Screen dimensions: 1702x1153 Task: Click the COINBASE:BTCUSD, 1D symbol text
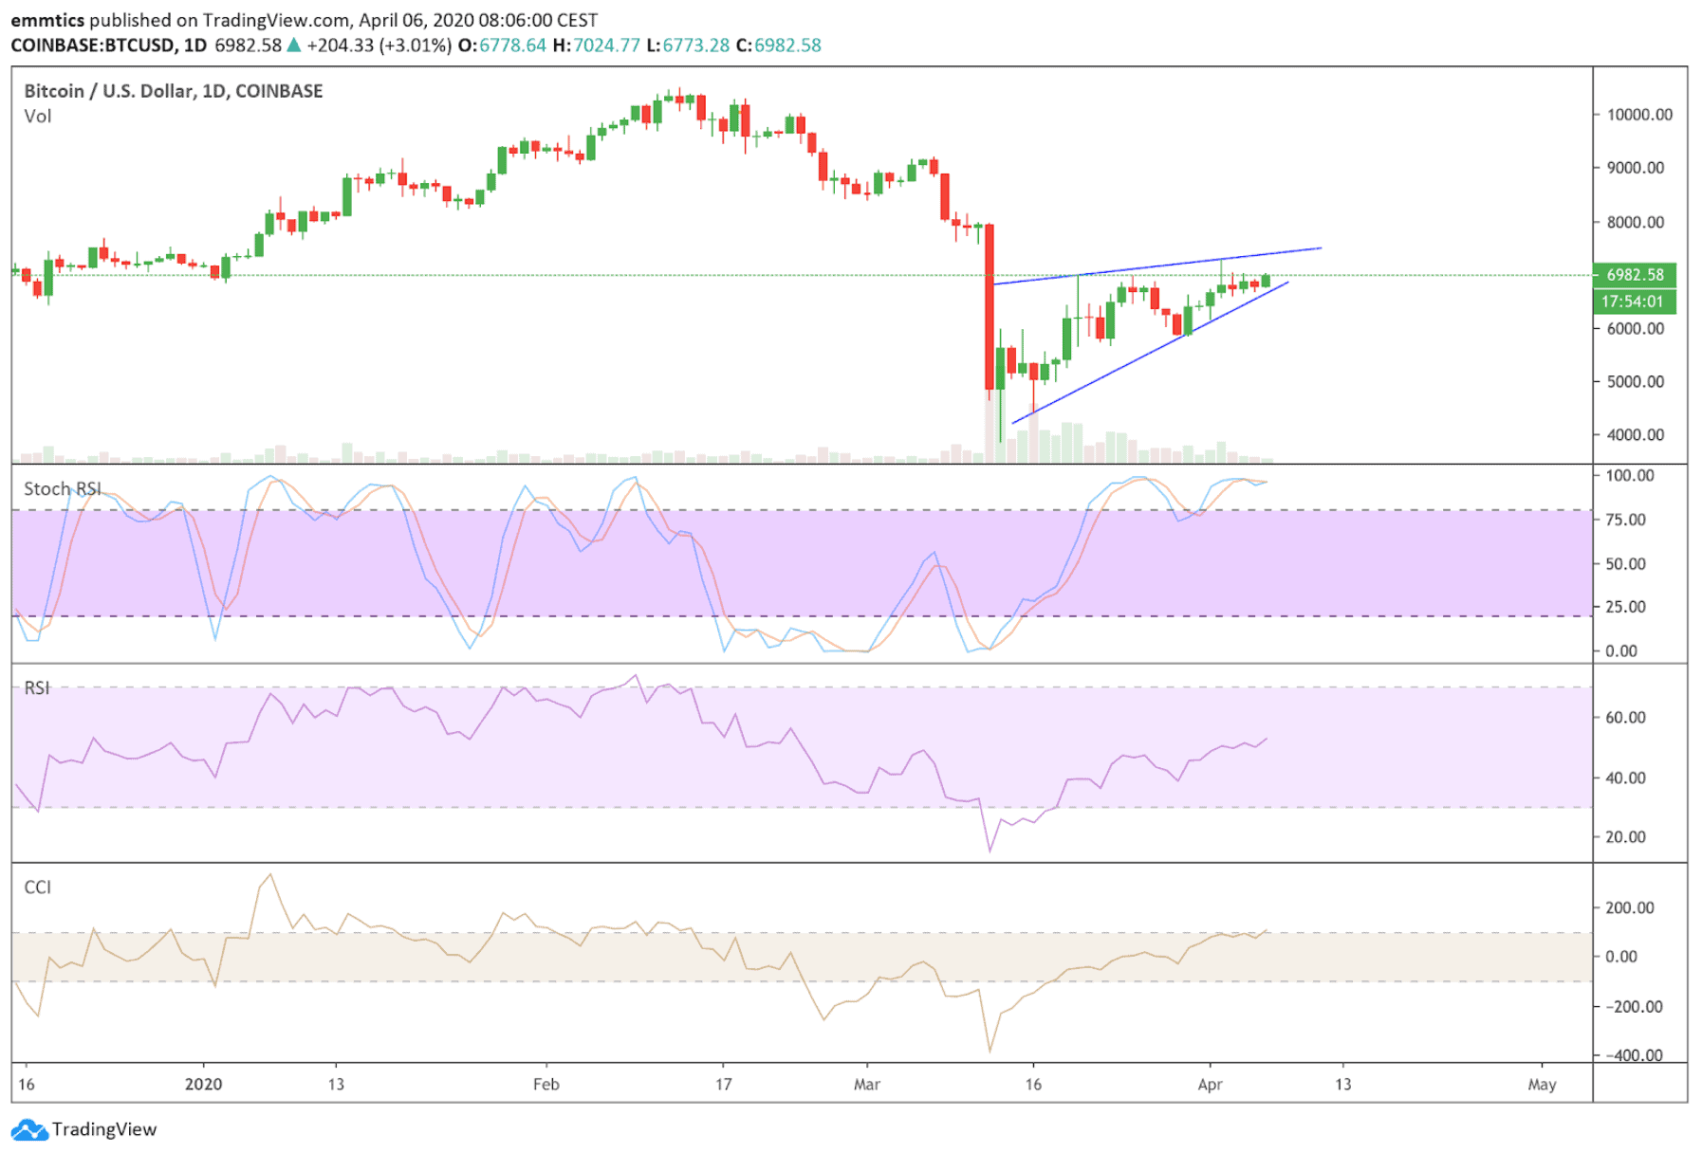pos(108,46)
